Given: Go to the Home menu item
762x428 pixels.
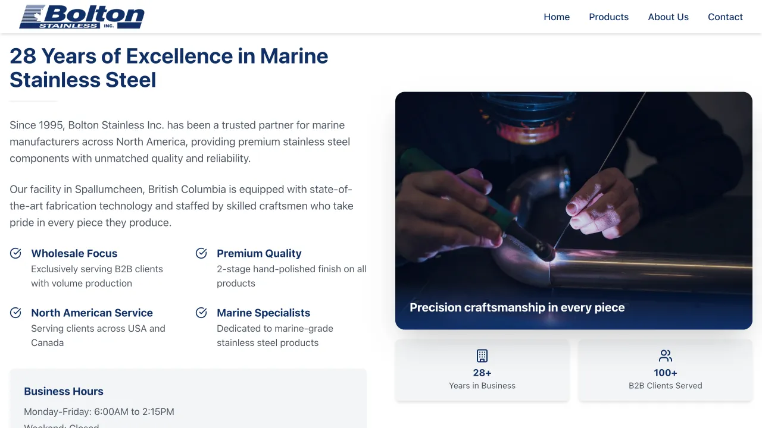Looking at the screenshot, I should [557, 17].
